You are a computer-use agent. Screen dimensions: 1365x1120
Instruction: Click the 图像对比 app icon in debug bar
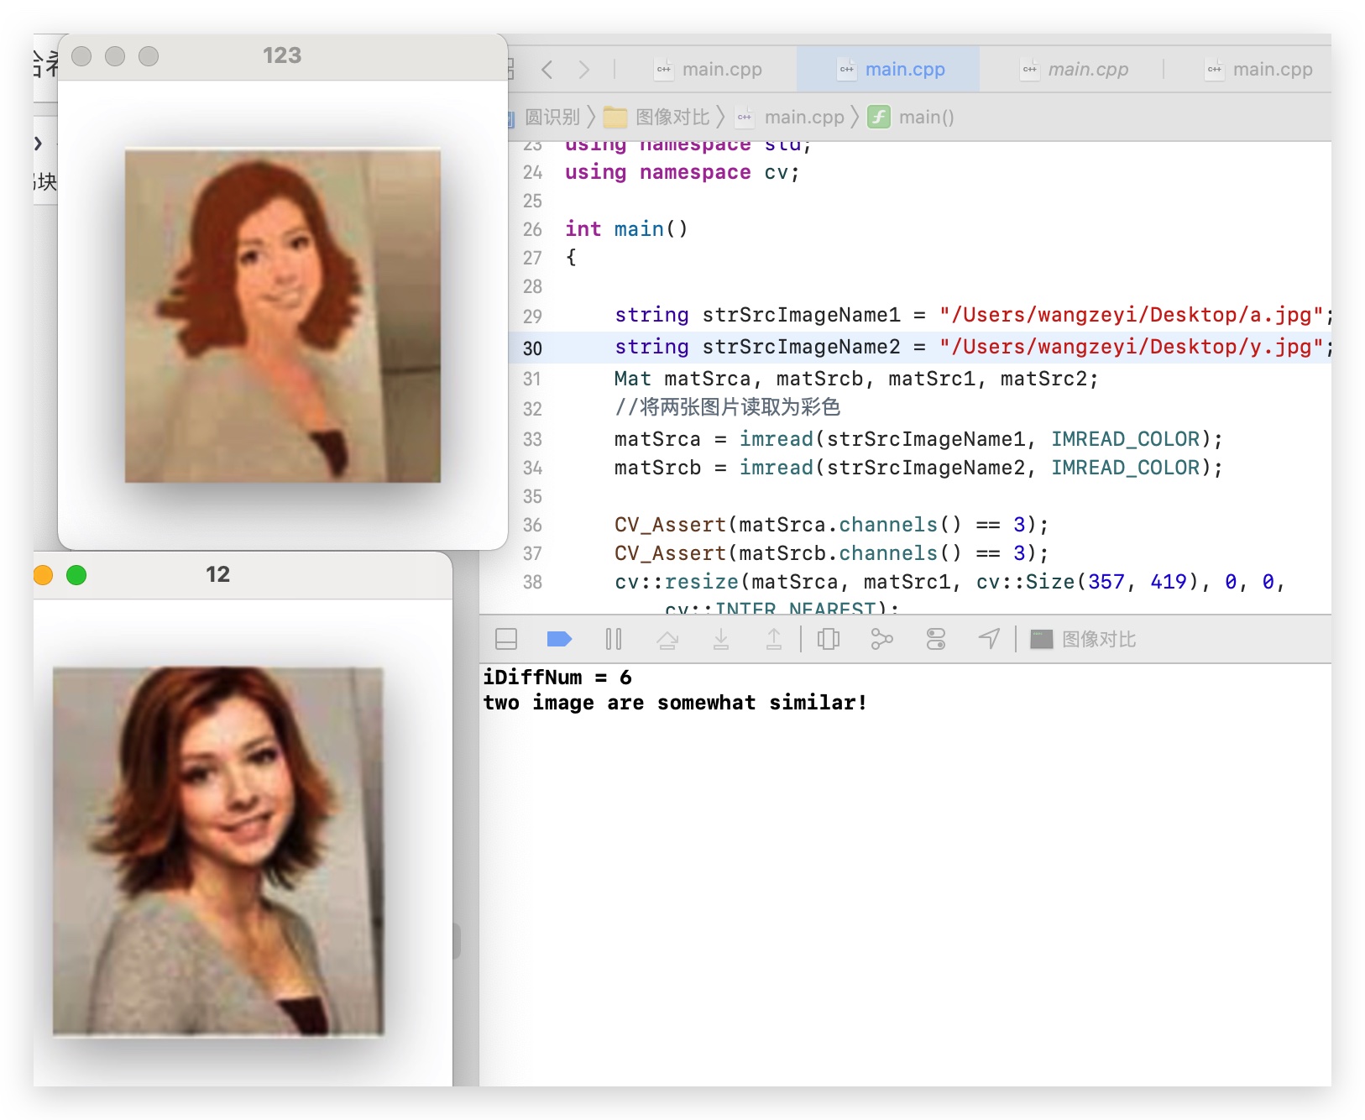click(x=1042, y=639)
